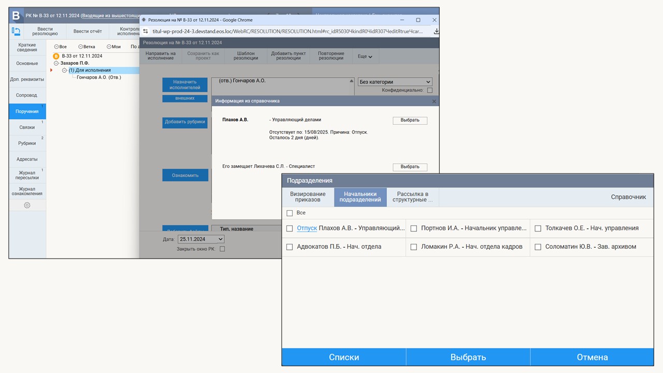Click the blue B application logo
The height and width of the screenshot is (373, 663).
16,15
